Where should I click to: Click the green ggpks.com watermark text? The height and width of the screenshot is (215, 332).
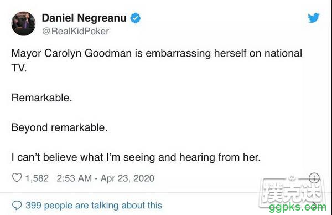pos(298,207)
